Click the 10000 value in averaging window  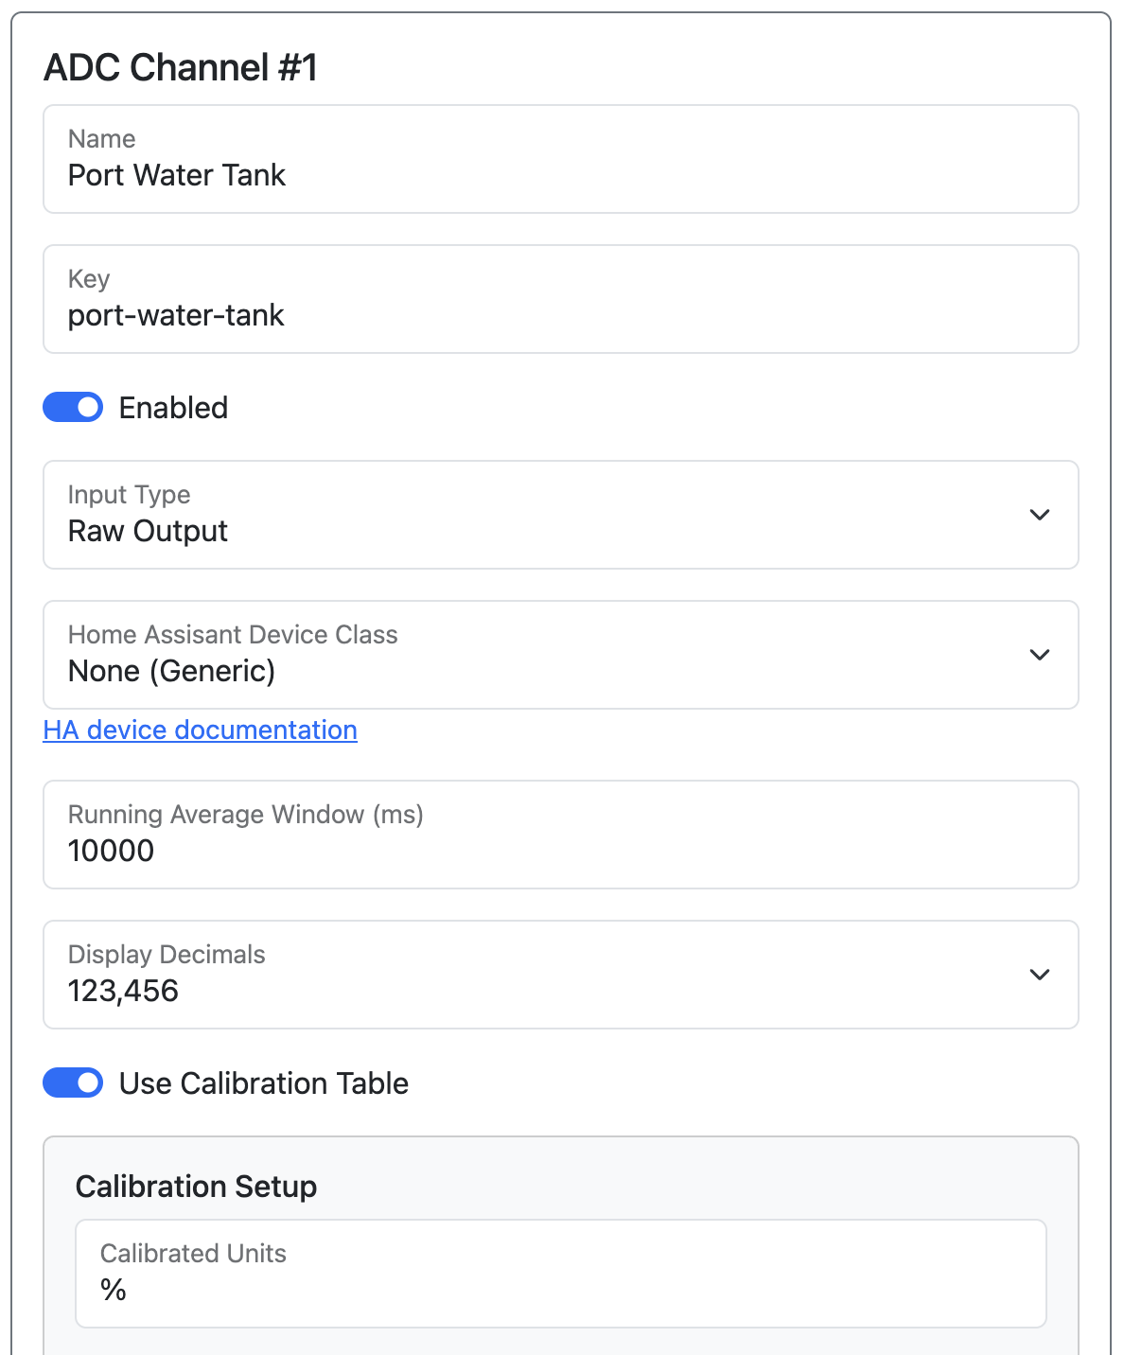(111, 851)
